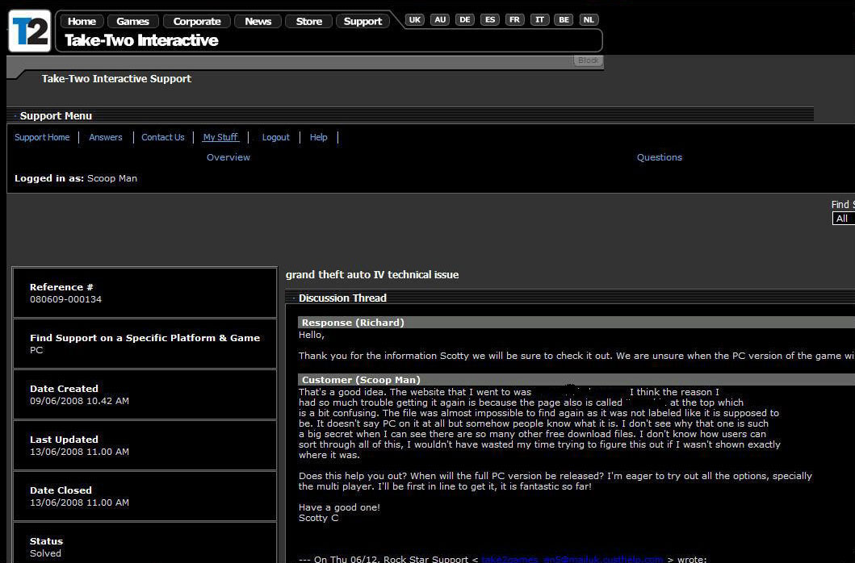
Task: Switch to the DE region site
Action: (x=464, y=19)
